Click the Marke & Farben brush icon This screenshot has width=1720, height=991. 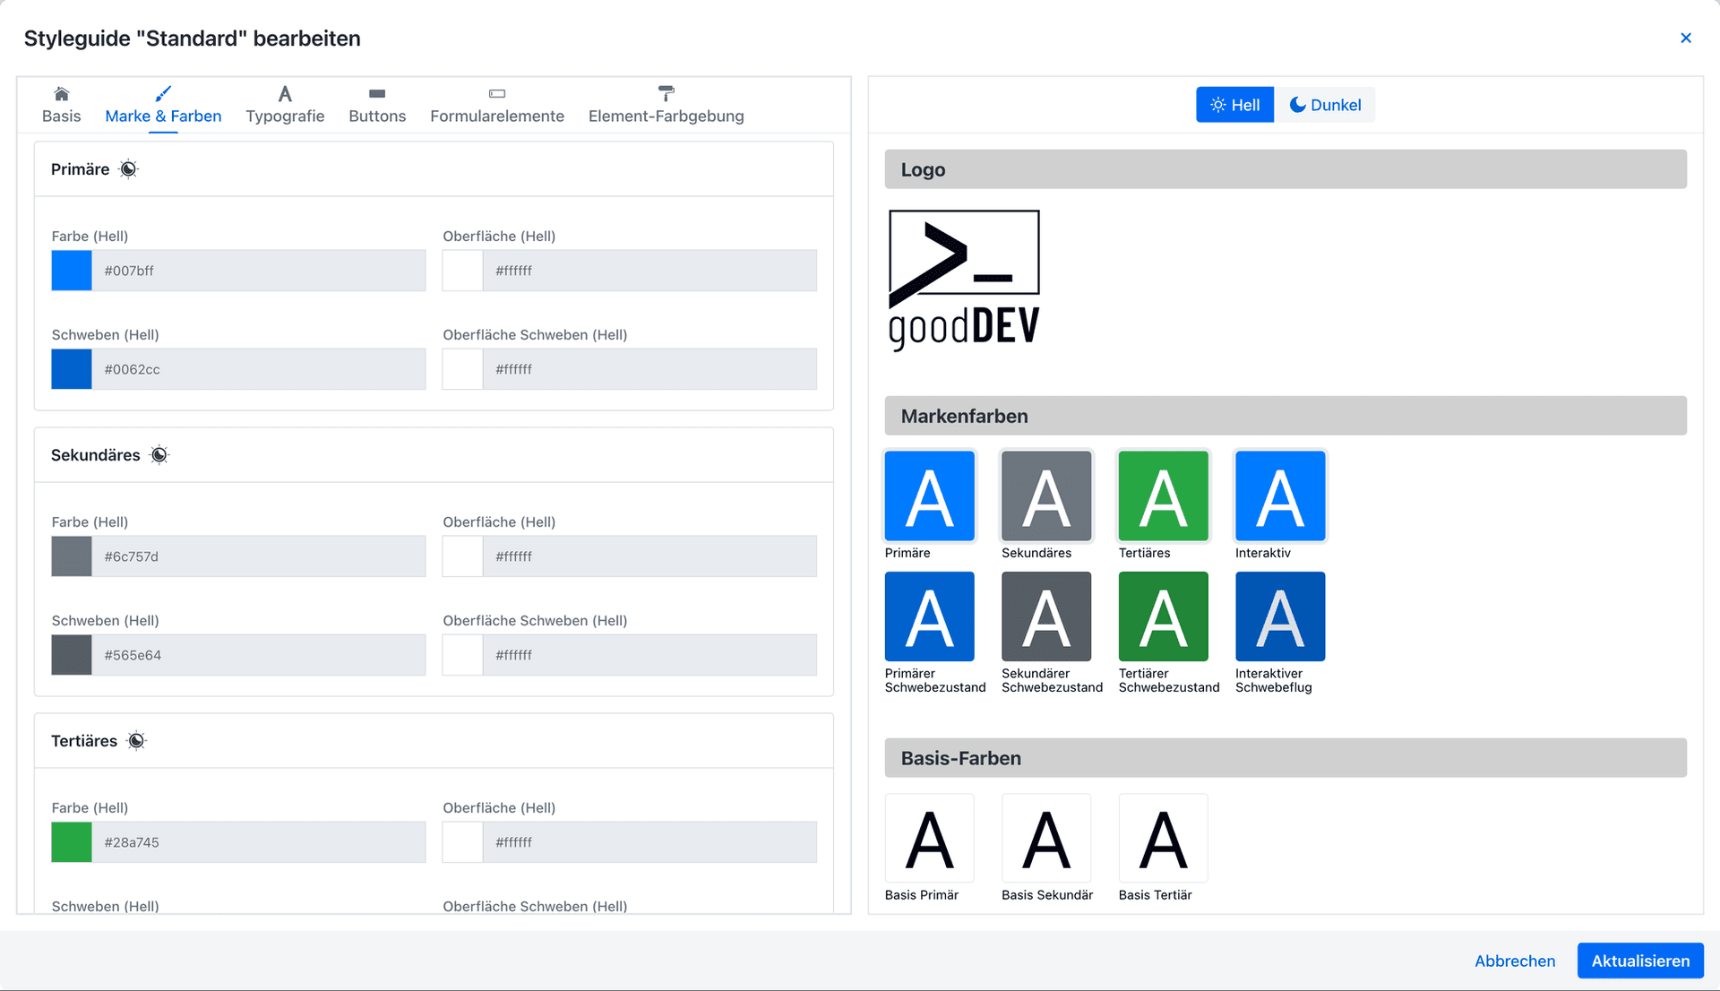[163, 94]
